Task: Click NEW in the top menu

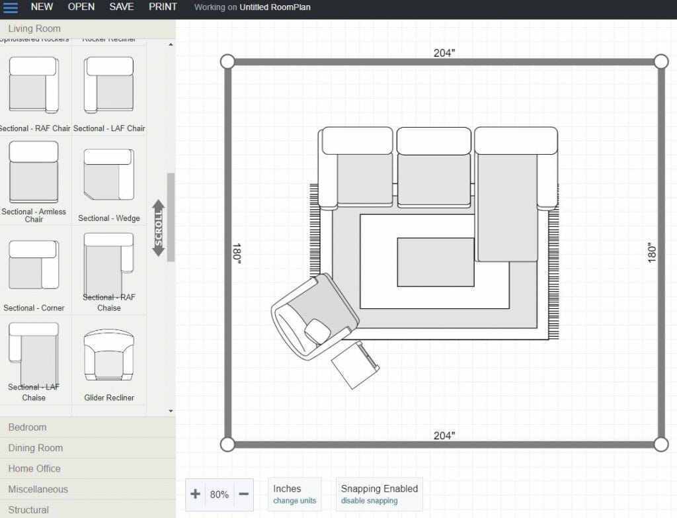Action: tap(42, 7)
